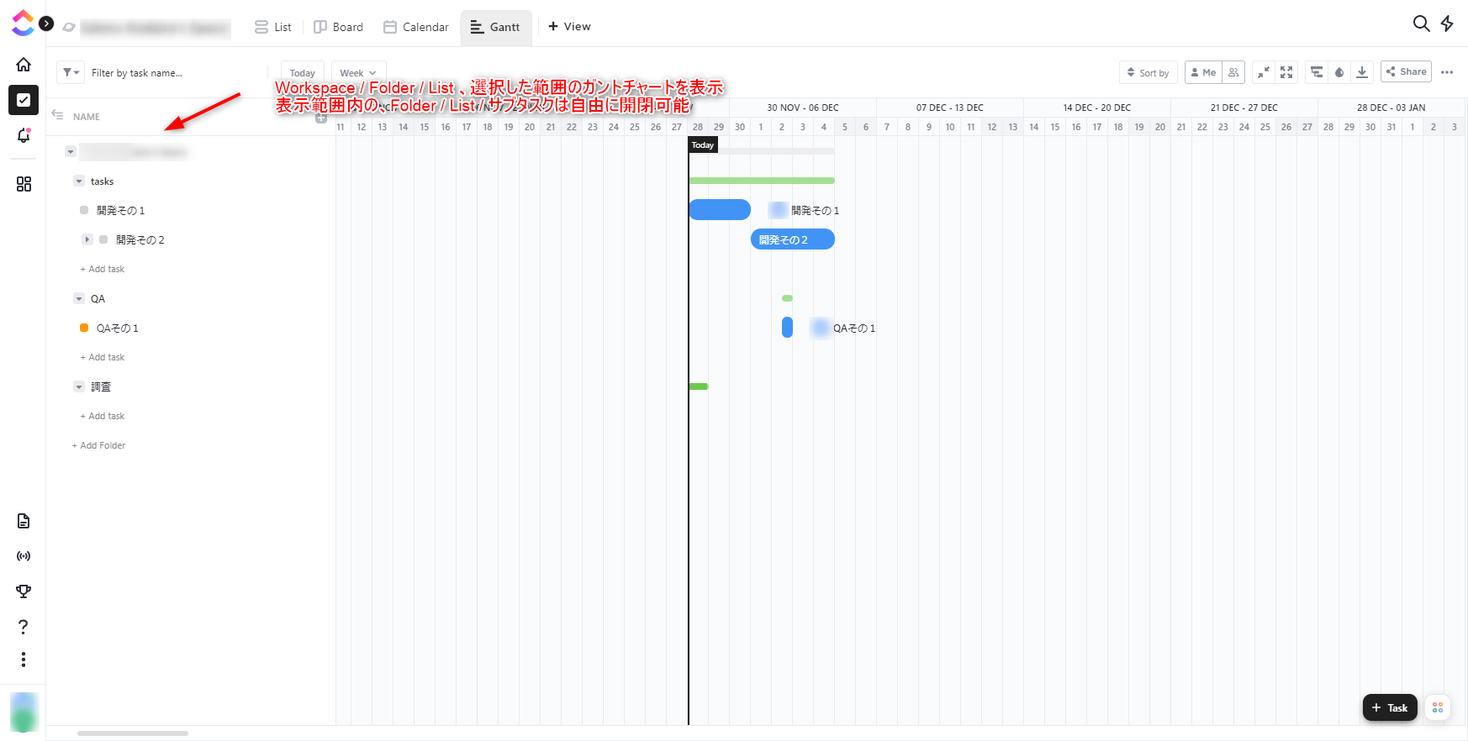Collapse the tasks list
This screenshot has height=741, width=1468.
click(79, 181)
